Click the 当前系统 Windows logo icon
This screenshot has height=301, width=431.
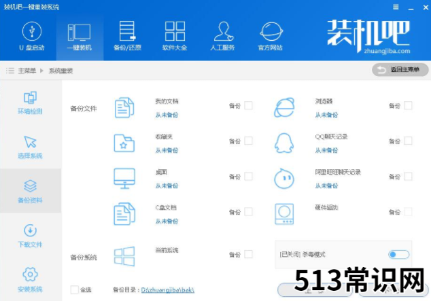124,256
